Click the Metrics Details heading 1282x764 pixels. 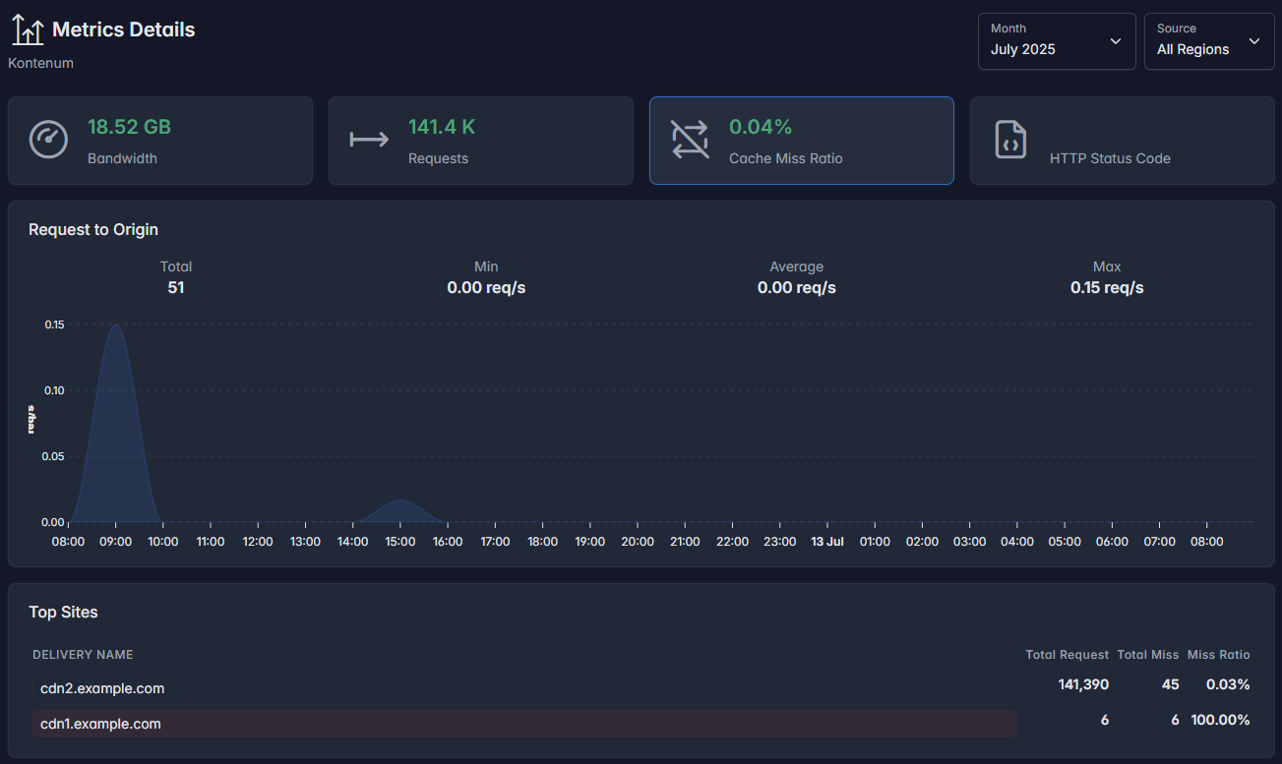[x=124, y=29]
